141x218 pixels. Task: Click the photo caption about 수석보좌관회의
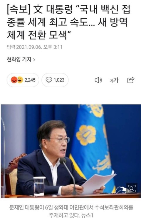click(71, 211)
